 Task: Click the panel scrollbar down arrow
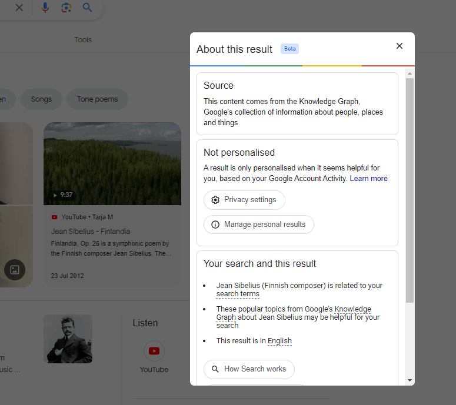click(410, 380)
